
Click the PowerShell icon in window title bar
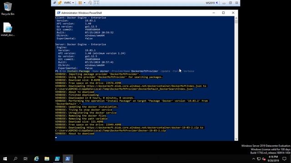click(x=59, y=13)
